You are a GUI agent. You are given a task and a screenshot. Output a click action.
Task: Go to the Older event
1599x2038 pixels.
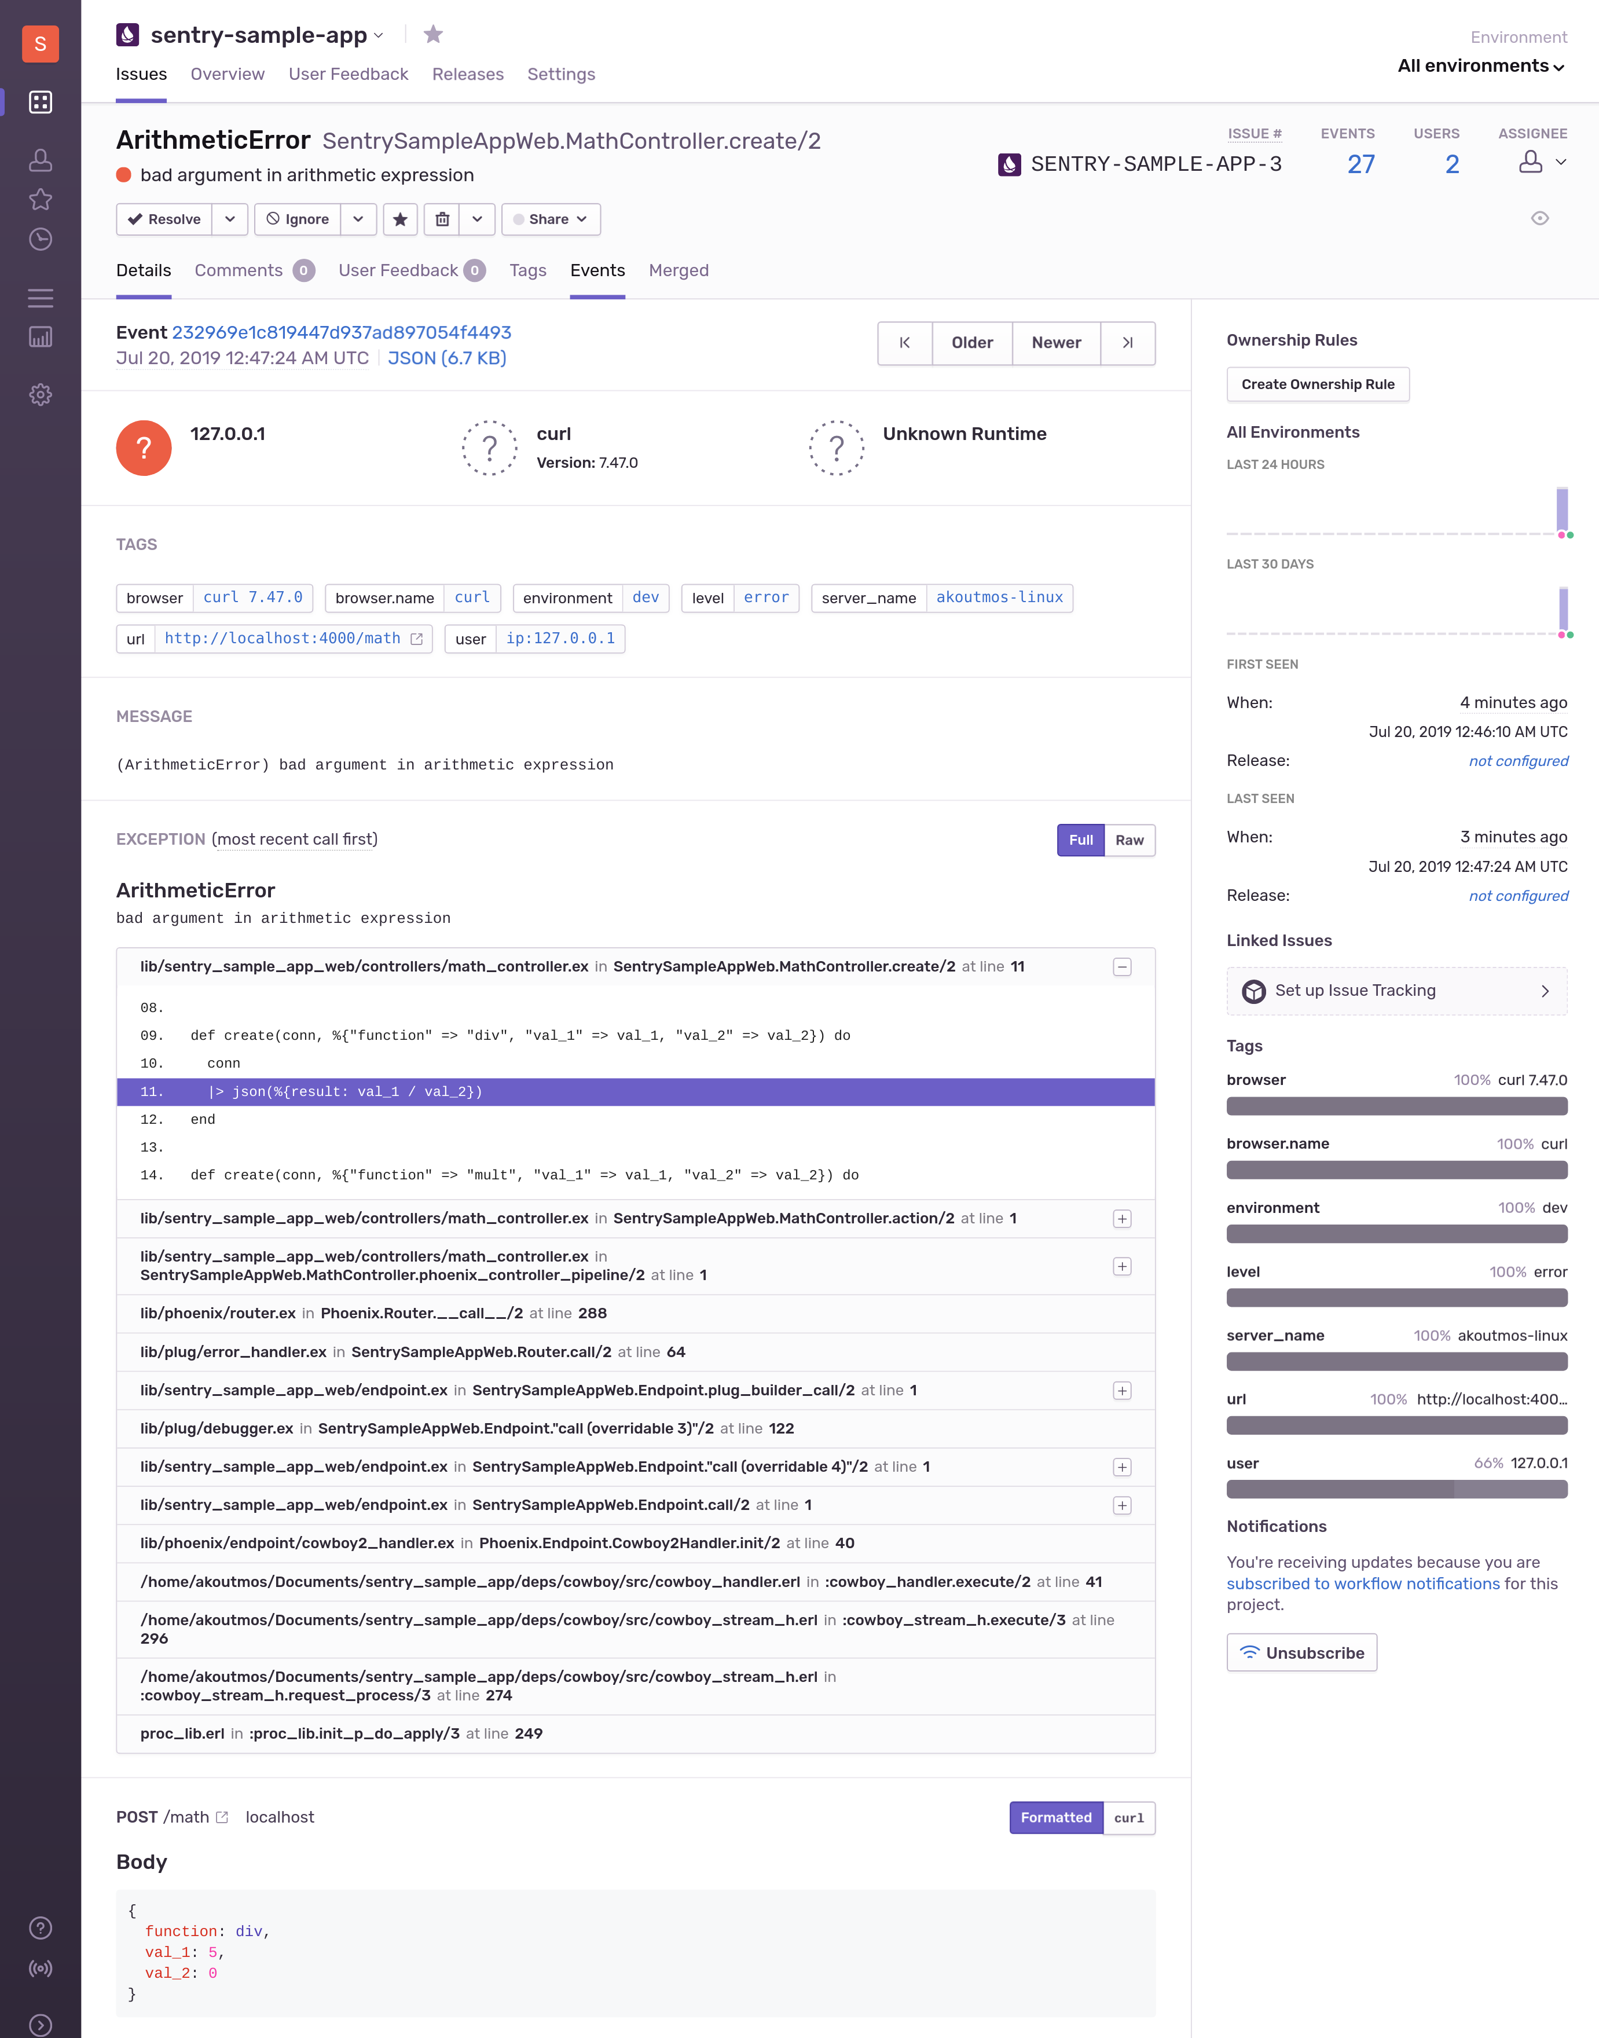click(x=972, y=343)
